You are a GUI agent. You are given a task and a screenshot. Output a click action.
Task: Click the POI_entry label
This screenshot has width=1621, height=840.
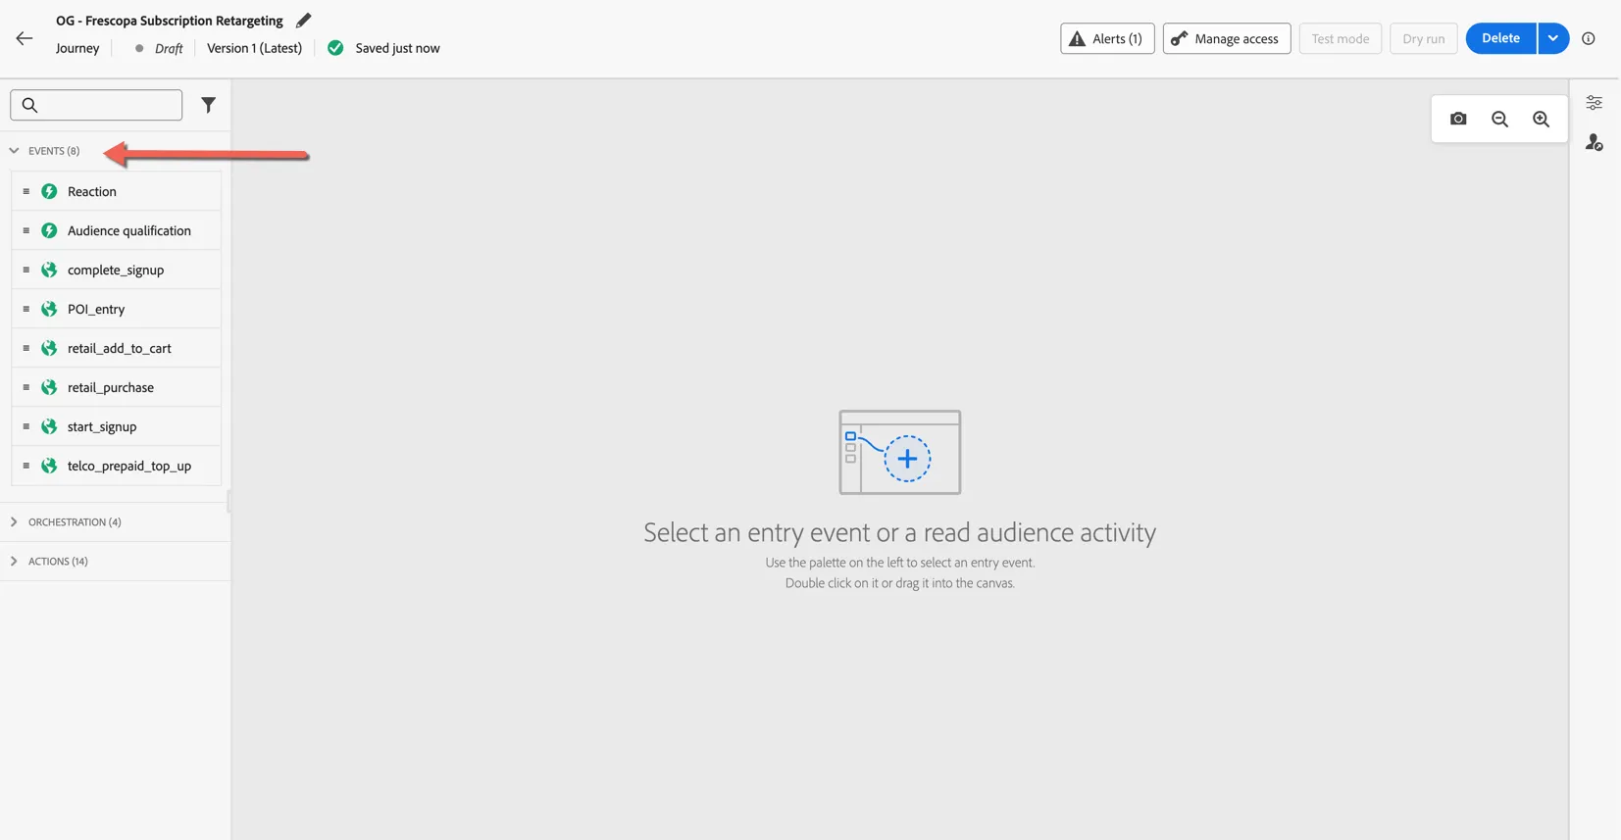(96, 309)
